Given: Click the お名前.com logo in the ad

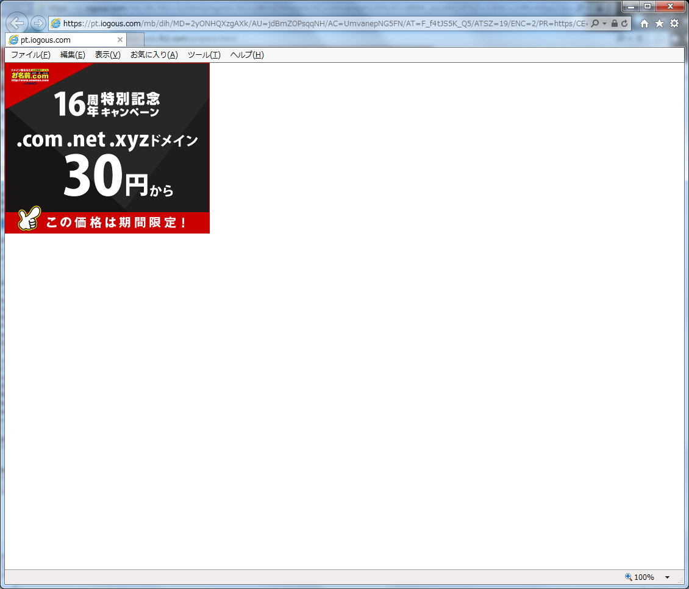Looking at the screenshot, I should 30,75.
